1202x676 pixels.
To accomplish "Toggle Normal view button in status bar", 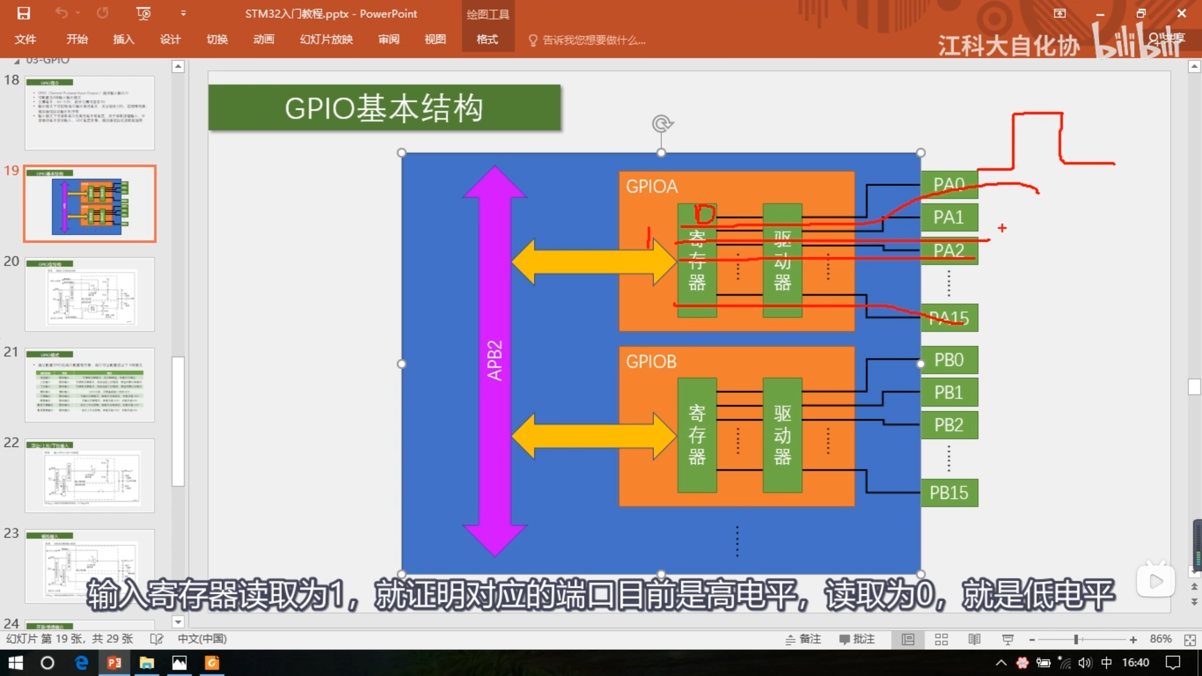I will (908, 639).
